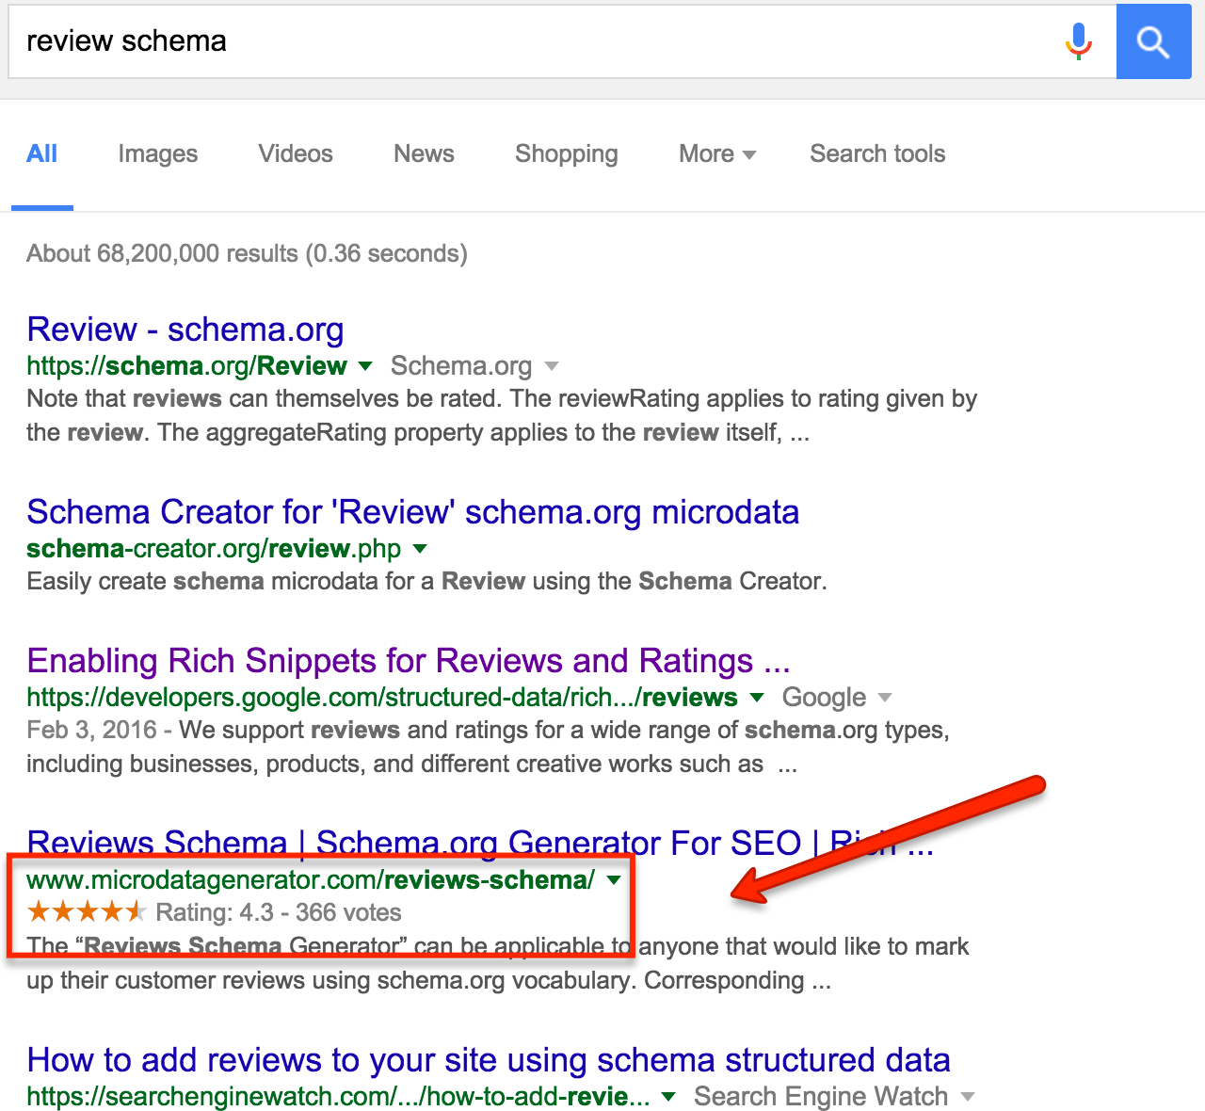Click the 'Rating: 4.3 - 366 votes' text
This screenshot has width=1205, height=1111.
point(279,912)
